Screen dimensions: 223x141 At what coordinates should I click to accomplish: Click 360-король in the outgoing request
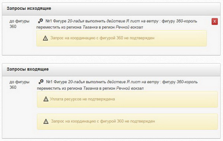(187, 21)
